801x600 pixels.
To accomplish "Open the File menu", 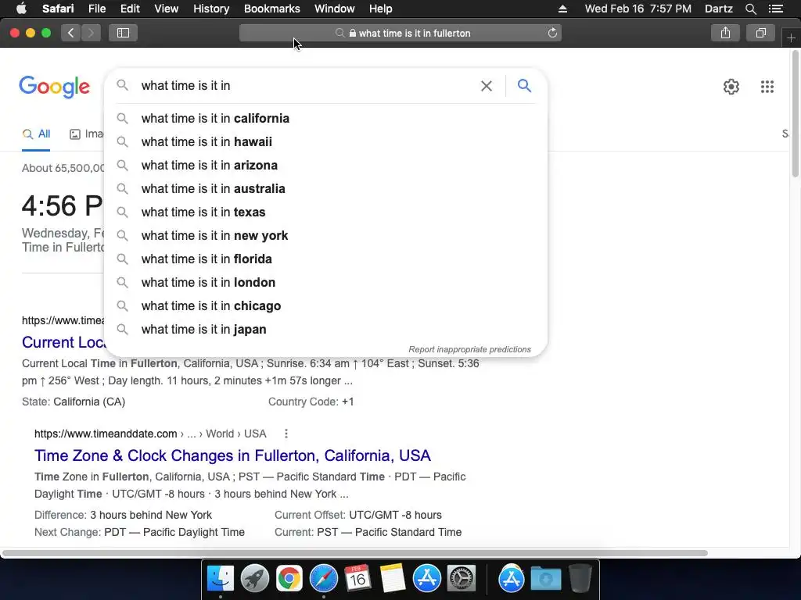I will [x=97, y=9].
